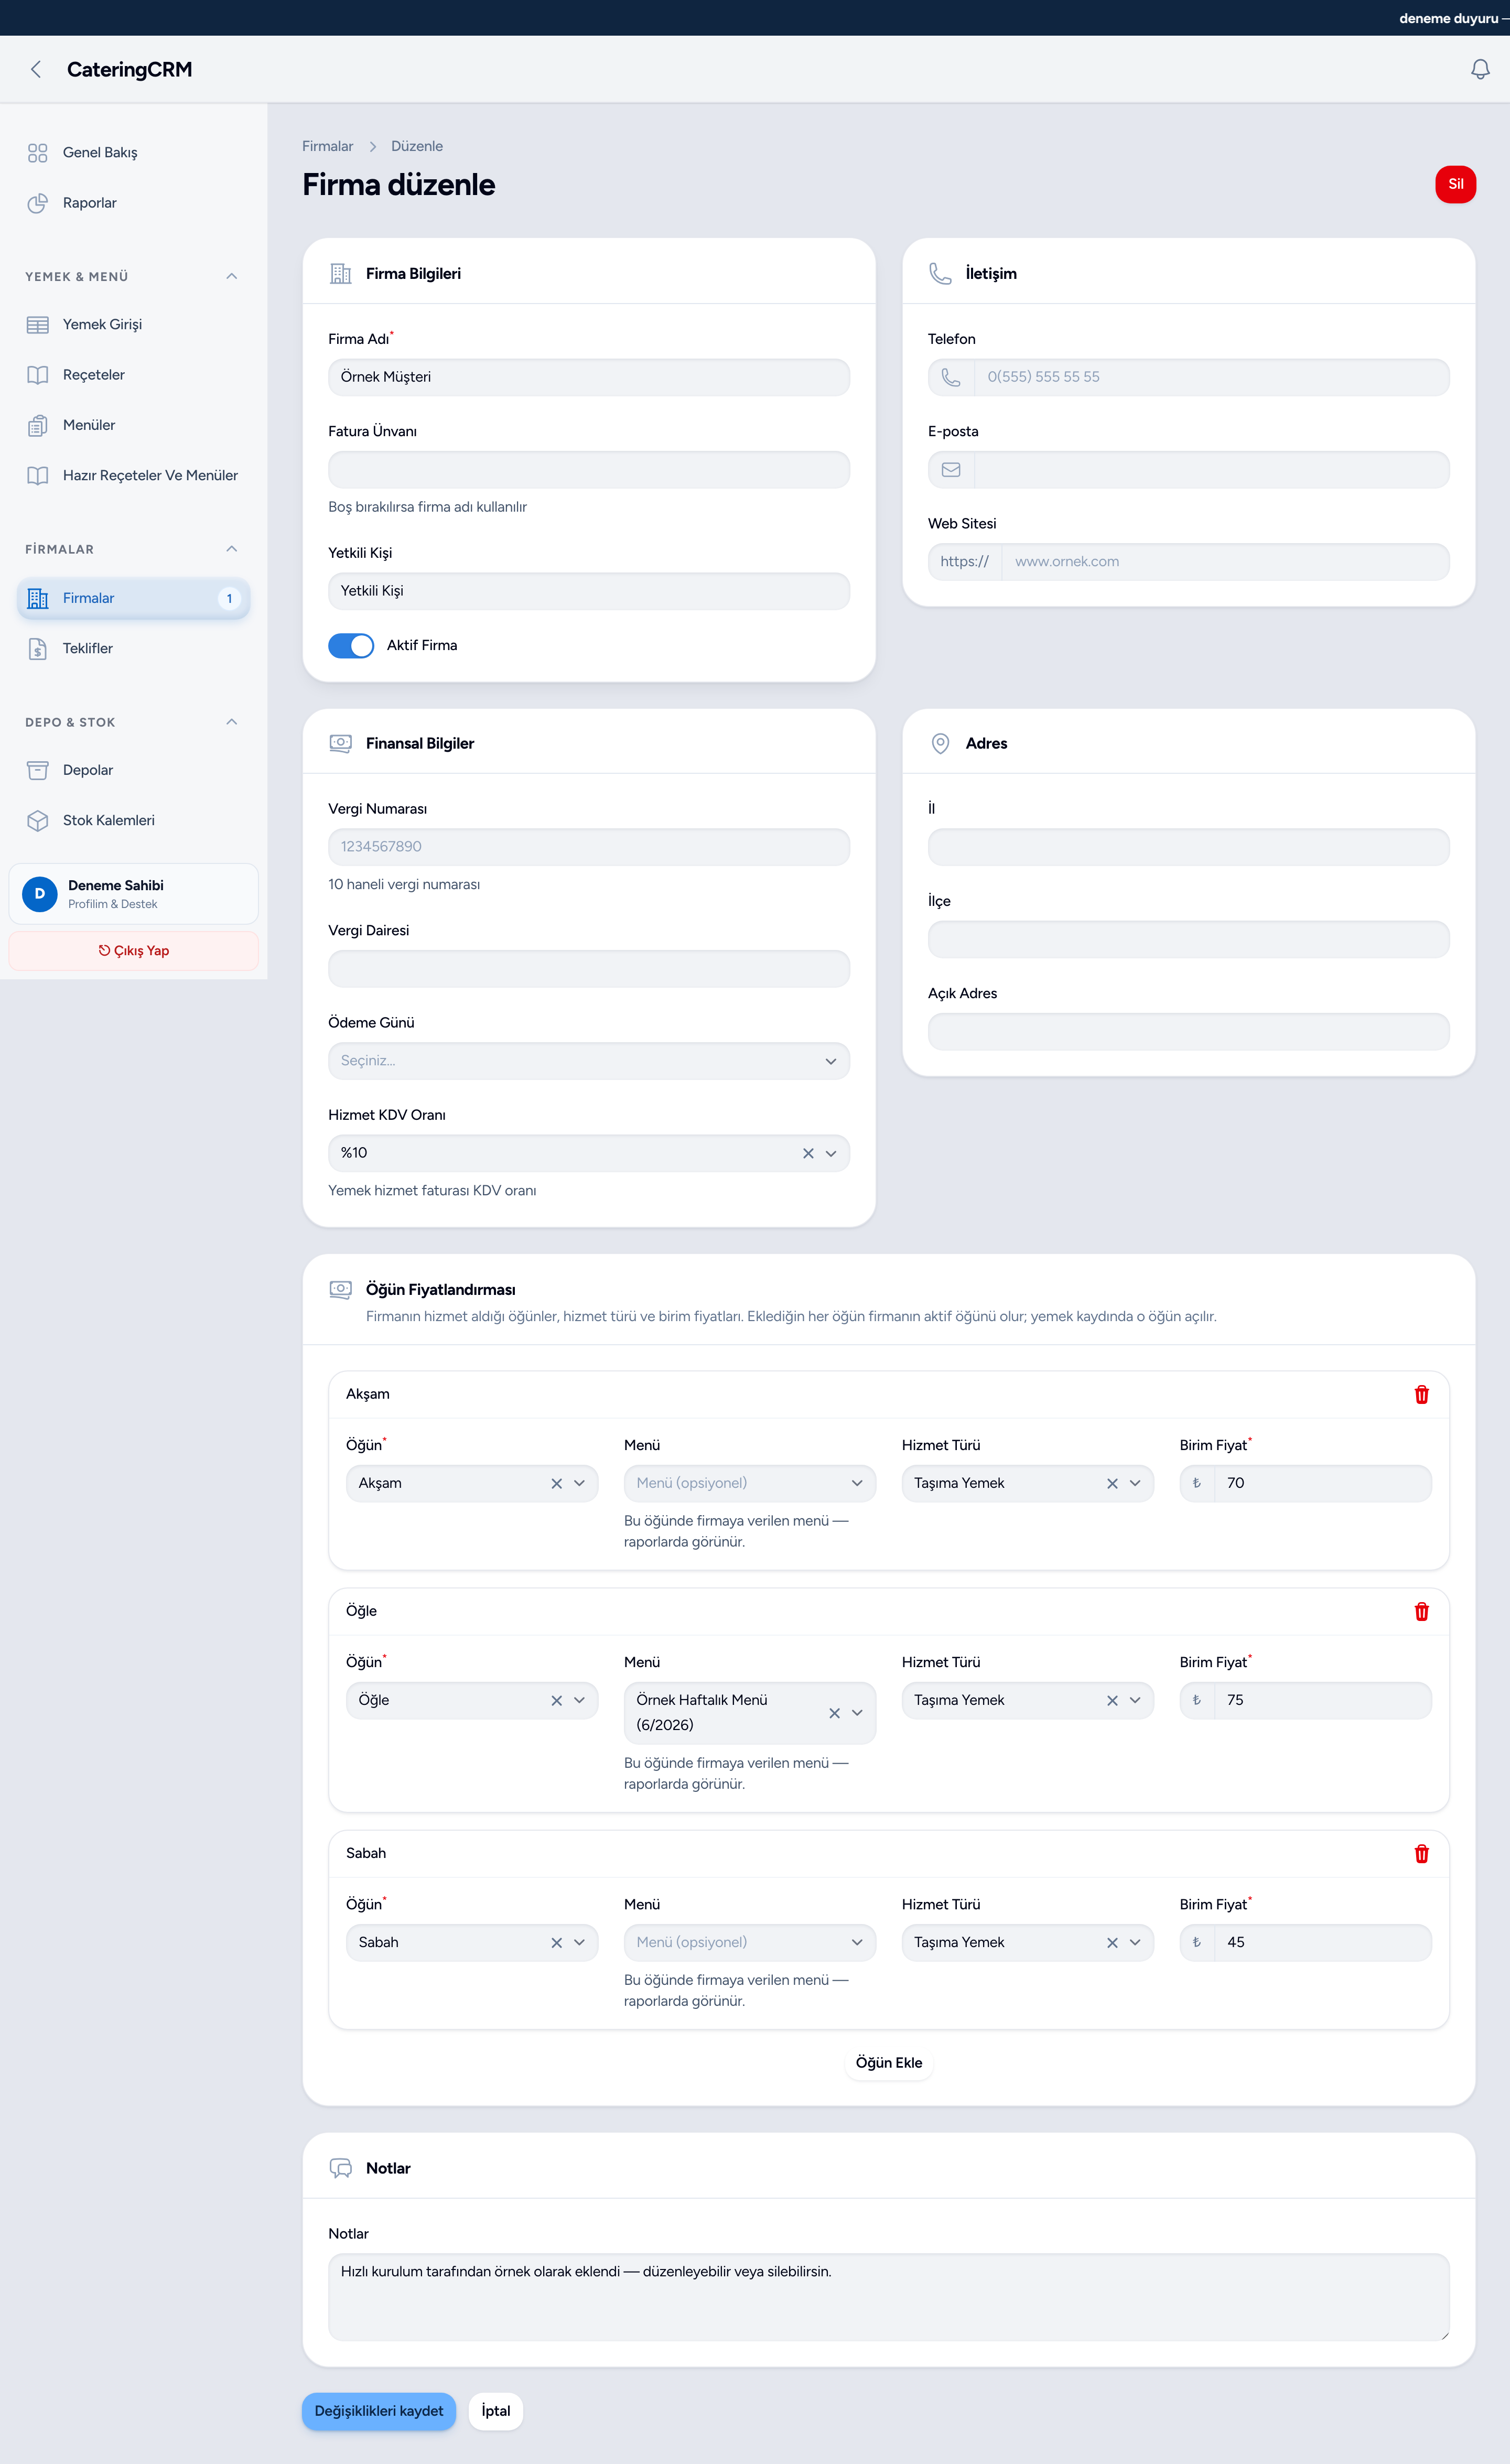Viewport: 1510px width, 2464px height.
Task: Collapse the DEPO & STOK sidebar section
Action: 231,722
